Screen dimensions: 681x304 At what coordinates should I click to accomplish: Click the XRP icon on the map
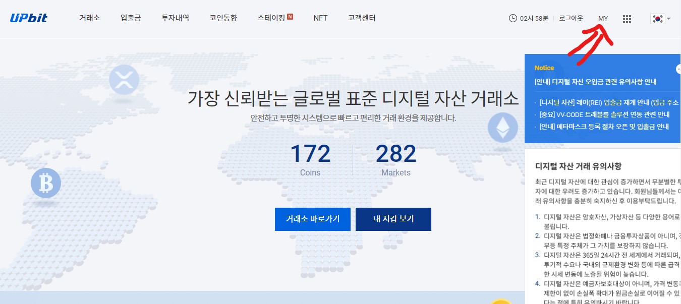click(x=125, y=79)
